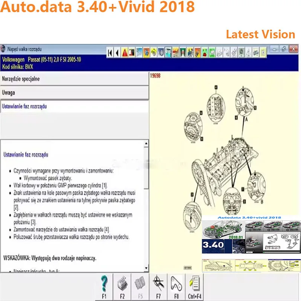
Task: Click the Kod silnika: BVX text
Action: click(x=17, y=67)
